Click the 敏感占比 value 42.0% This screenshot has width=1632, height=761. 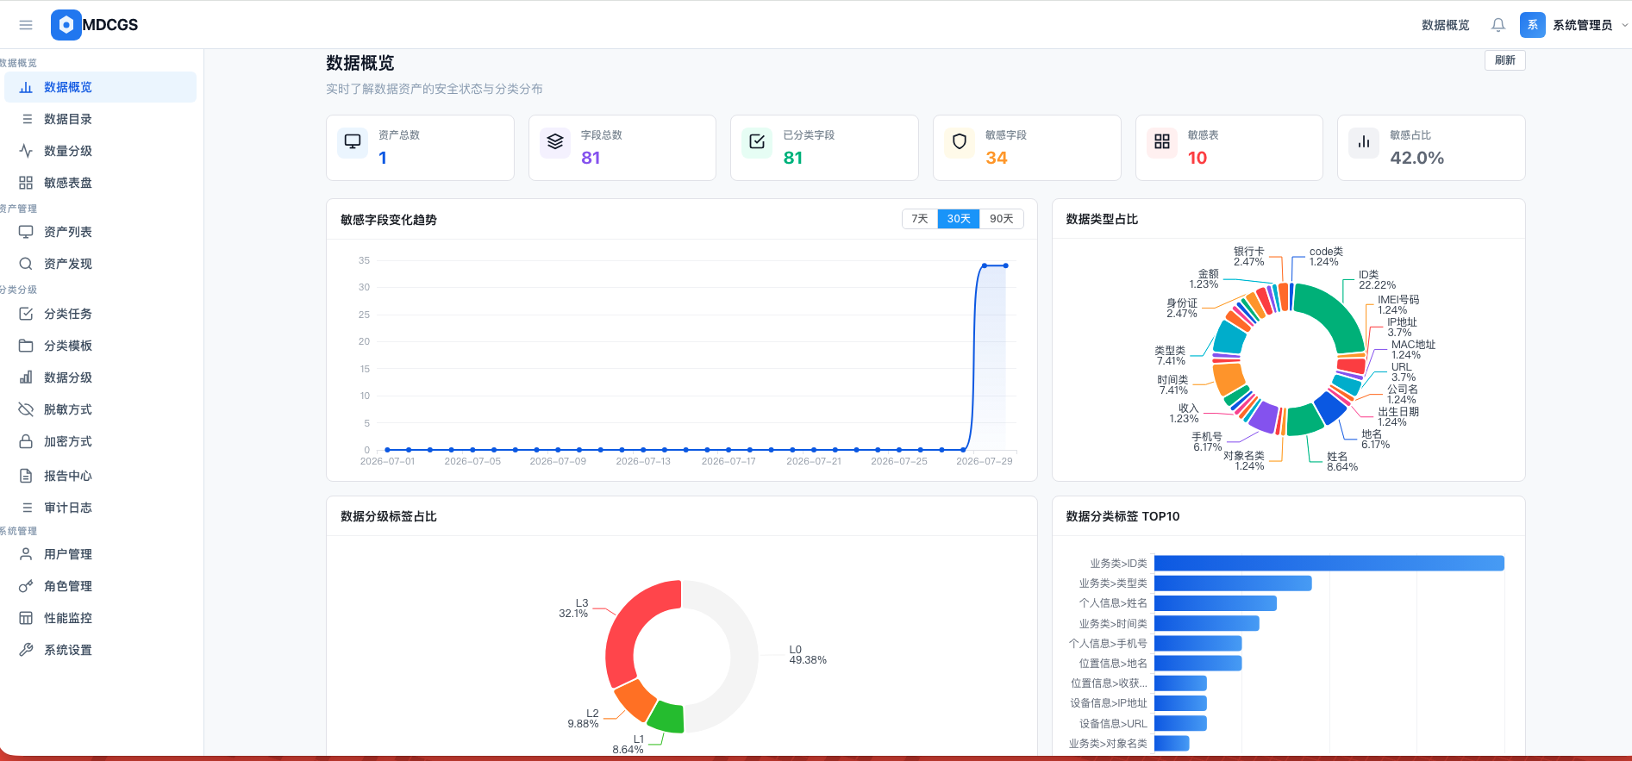(1416, 158)
